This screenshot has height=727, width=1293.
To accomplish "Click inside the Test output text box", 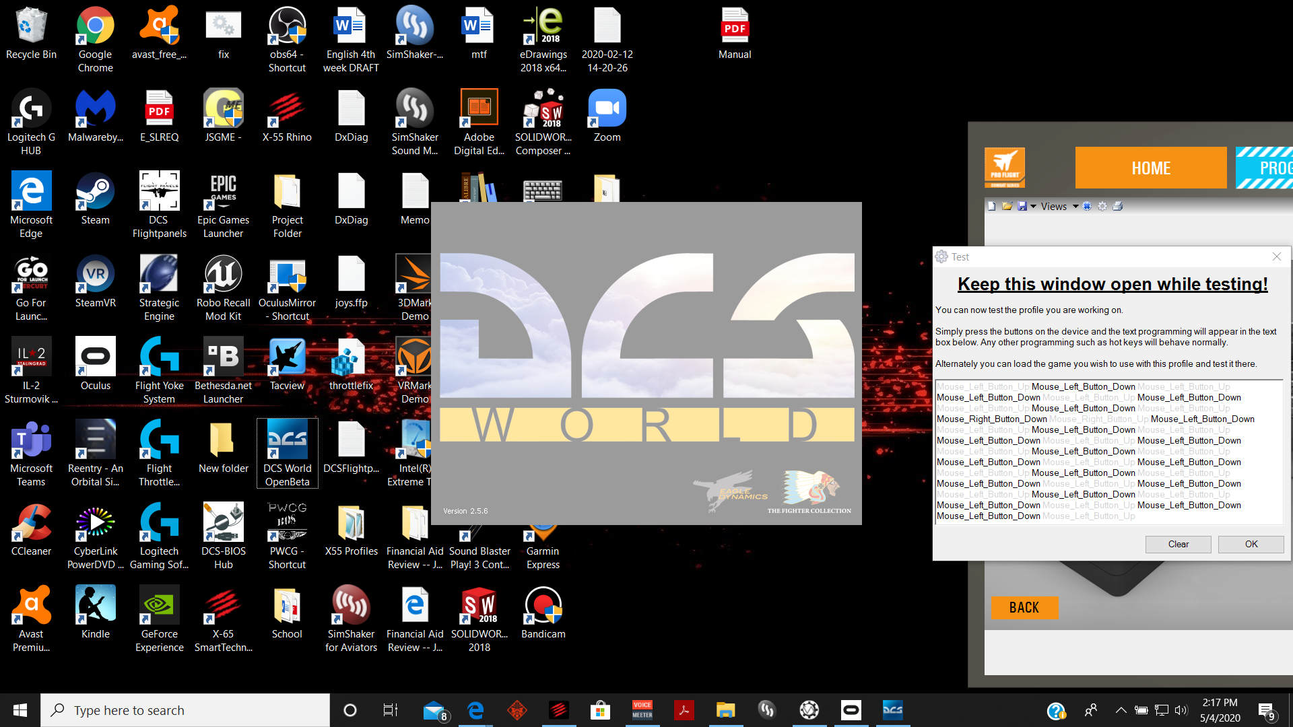I will pyautogui.click(x=1109, y=452).
